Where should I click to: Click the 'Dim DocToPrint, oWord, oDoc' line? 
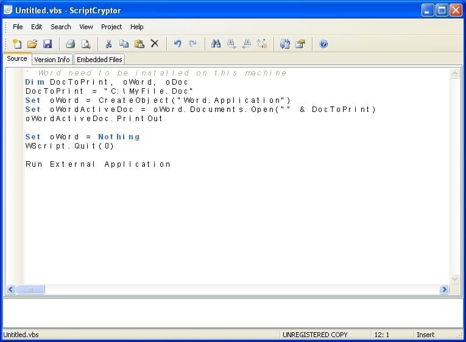tap(107, 82)
